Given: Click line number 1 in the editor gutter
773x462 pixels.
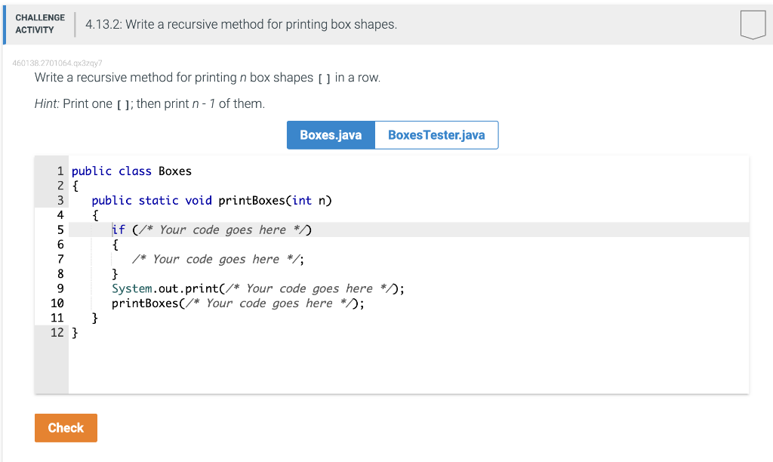Looking at the screenshot, I should coord(60,171).
